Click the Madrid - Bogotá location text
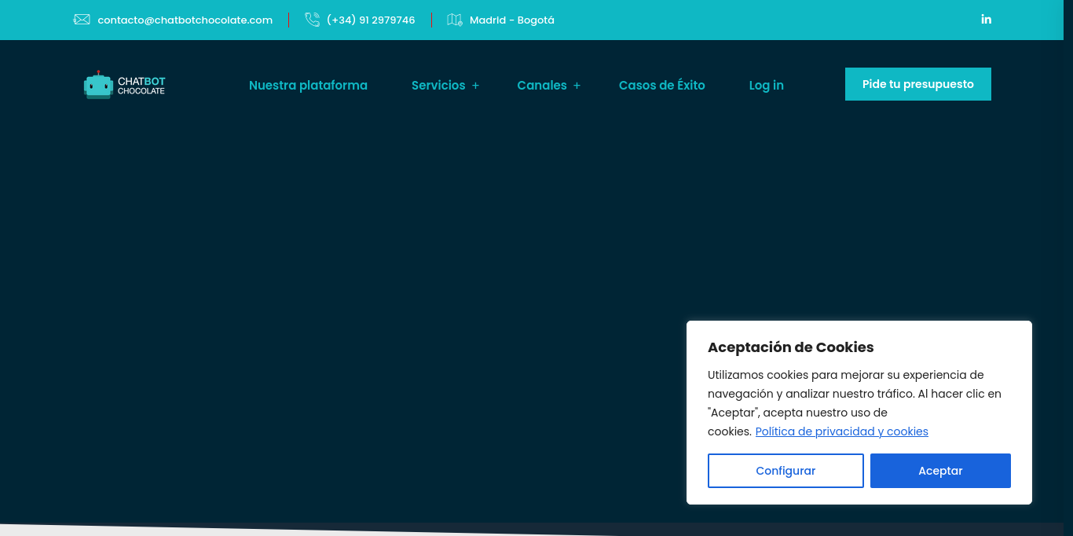Viewport: 1073px width, 536px height. (511, 20)
